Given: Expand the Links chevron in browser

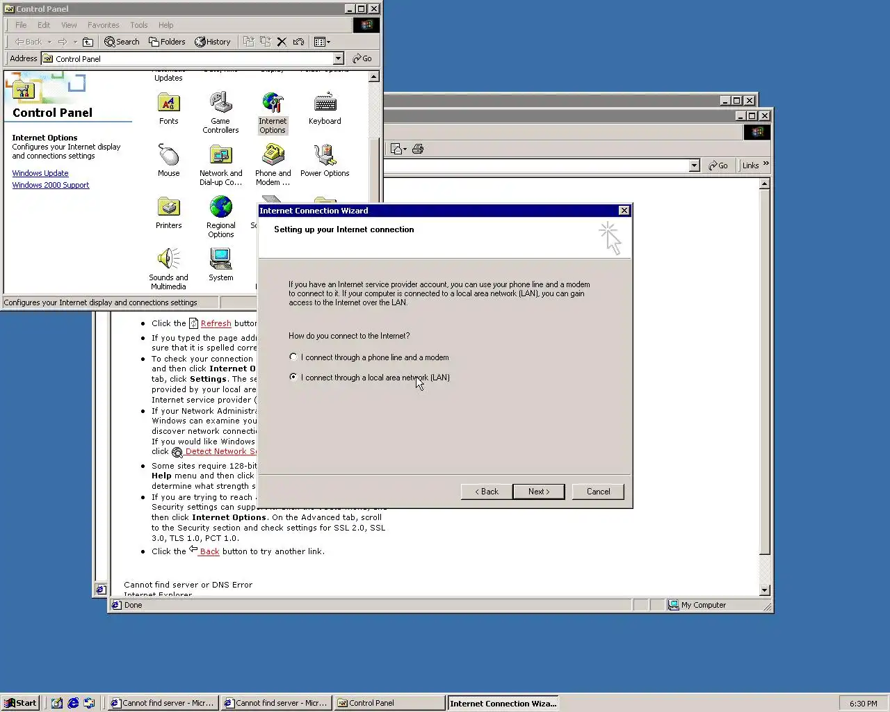Looking at the screenshot, I should [x=766, y=164].
